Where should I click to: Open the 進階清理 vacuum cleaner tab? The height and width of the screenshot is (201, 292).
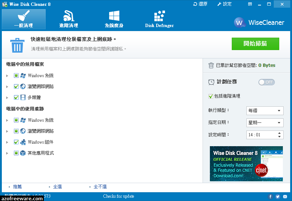point(69,19)
